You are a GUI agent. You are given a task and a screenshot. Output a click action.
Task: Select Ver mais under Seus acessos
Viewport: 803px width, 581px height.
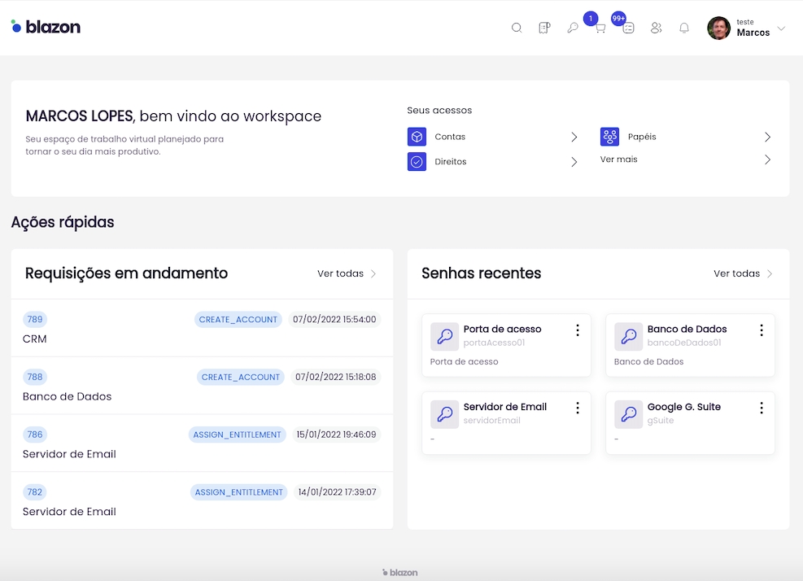pos(619,159)
